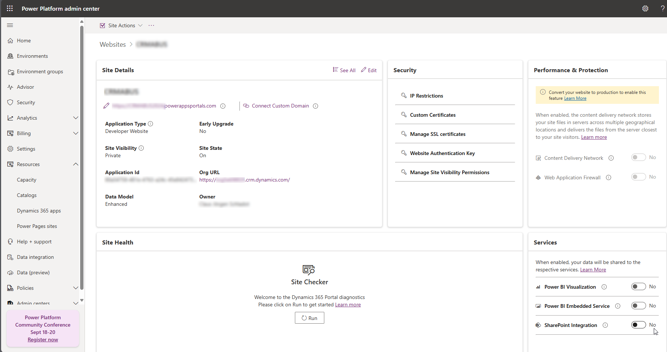This screenshot has width=667, height=352.
Task: Open the more options ellipsis menu
Action: pyautogui.click(x=151, y=25)
